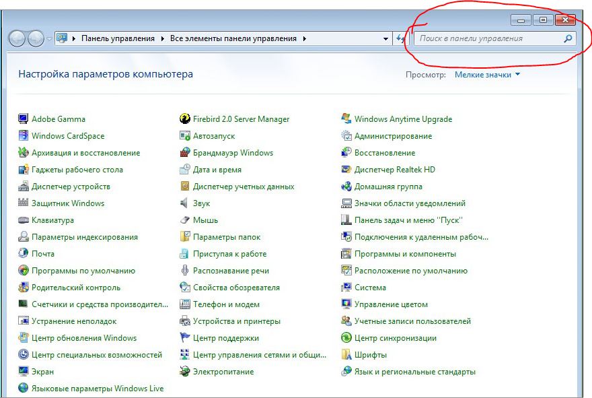Expand the root arrow before Панель управления
Image resolution: width=592 pixels, height=398 pixels.
[x=73, y=38]
